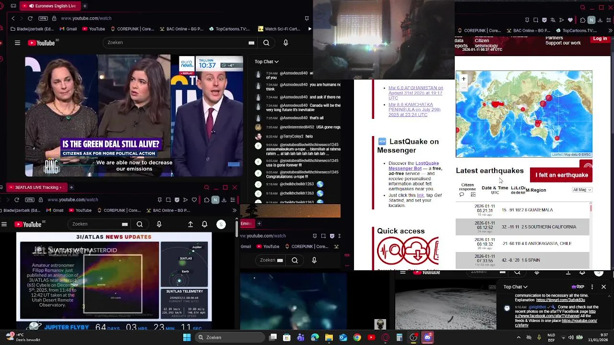Click search field in Euronews YouTube window
Screen dimensions: 614x345
(180, 43)
